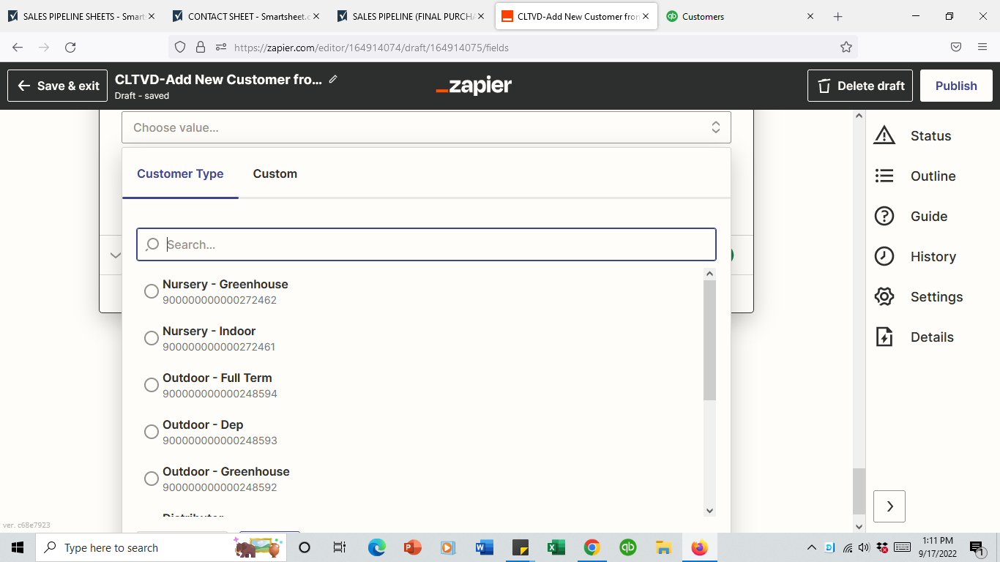1000x562 pixels.
Task: Switch to the Custom tab
Action: (x=275, y=173)
